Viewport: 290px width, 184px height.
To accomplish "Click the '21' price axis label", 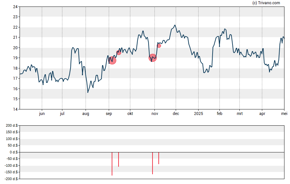I will (15, 37).
